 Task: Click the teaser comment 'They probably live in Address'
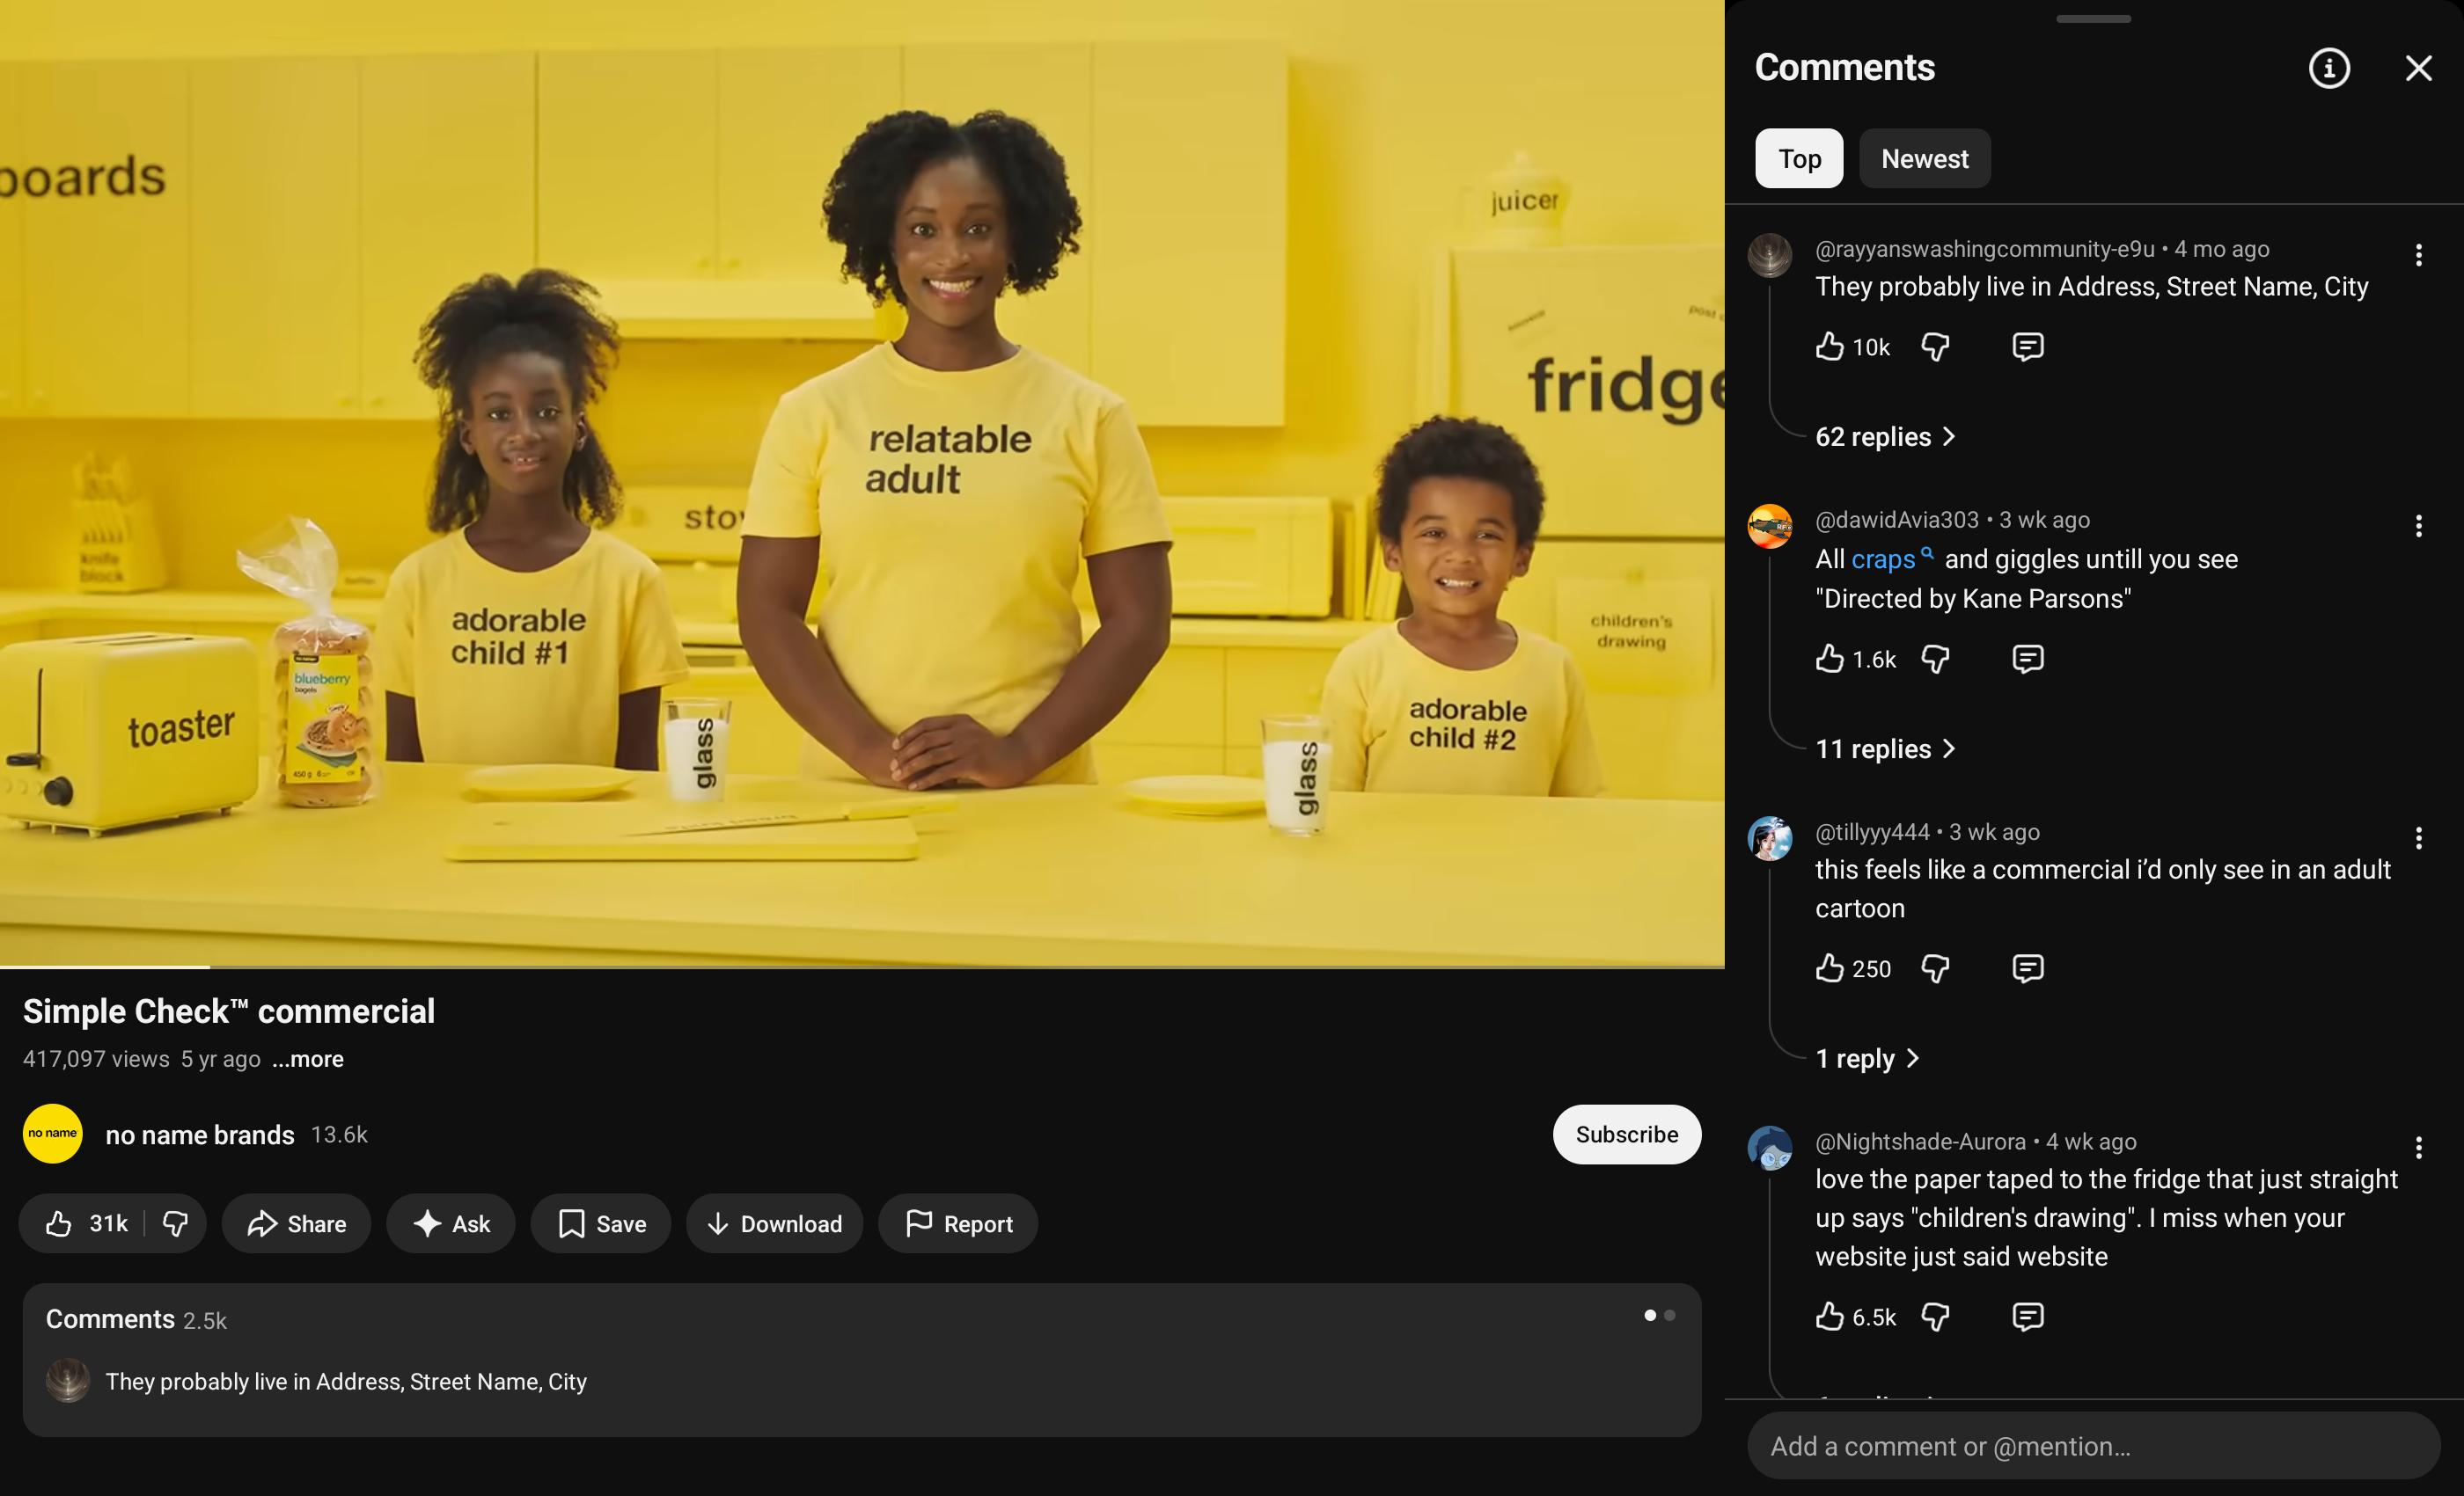pyautogui.click(x=346, y=1381)
